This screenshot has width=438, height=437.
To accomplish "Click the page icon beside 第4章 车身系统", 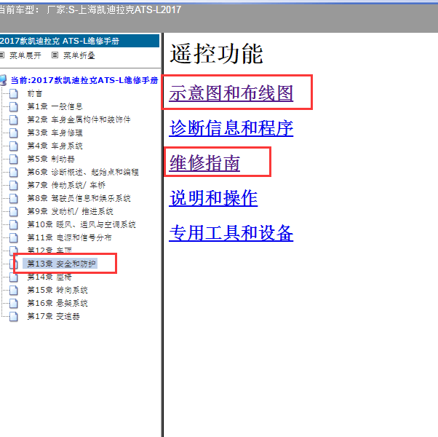I will tap(13, 146).
